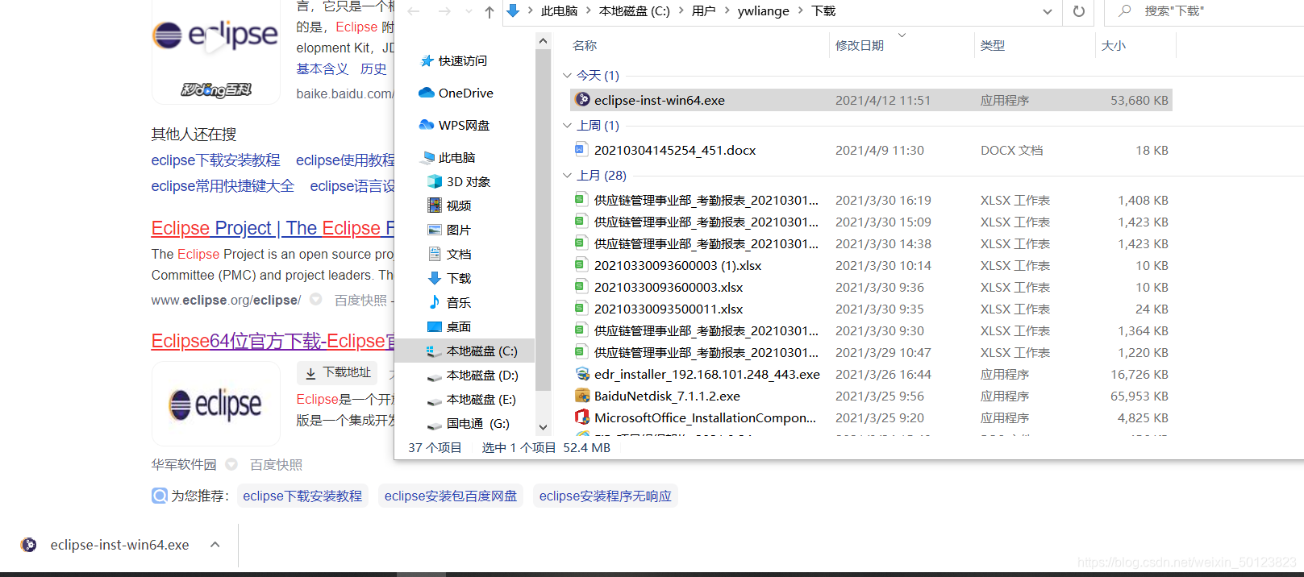Image resolution: width=1304 pixels, height=577 pixels.
Task: Click the blue download arrow in the address bar
Action: [513, 10]
